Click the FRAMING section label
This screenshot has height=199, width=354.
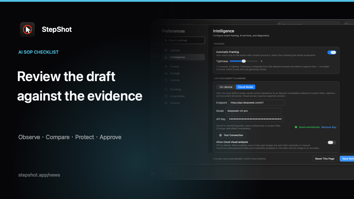click(x=219, y=44)
